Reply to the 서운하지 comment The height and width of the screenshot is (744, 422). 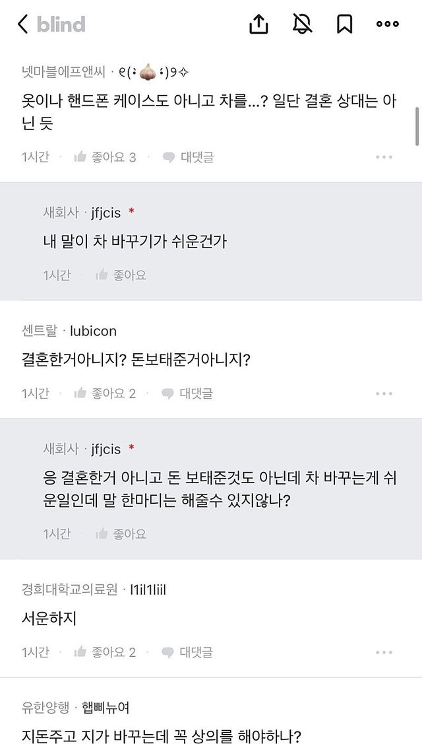tap(189, 652)
